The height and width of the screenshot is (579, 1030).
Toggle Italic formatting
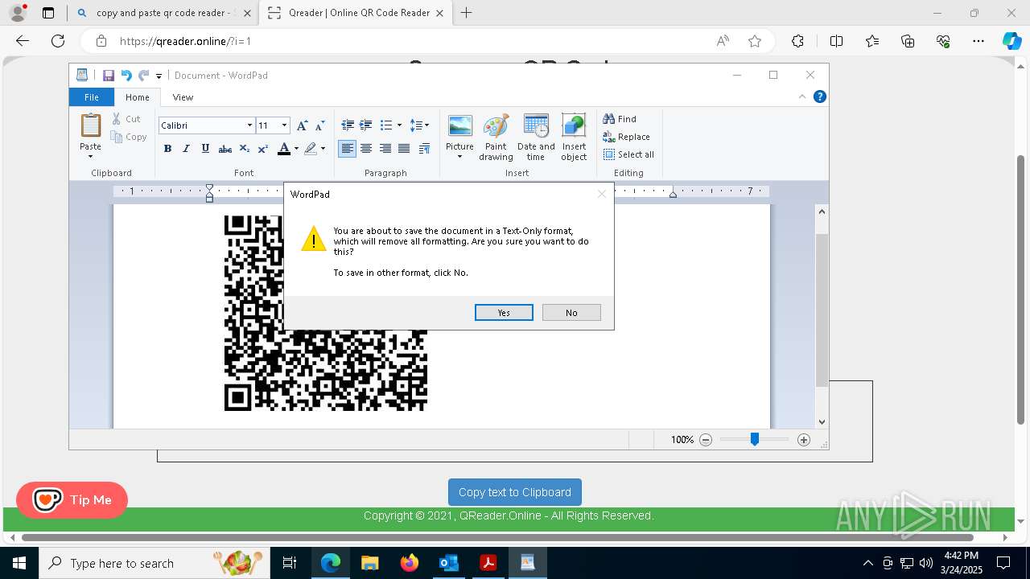[x=186, y=149]
